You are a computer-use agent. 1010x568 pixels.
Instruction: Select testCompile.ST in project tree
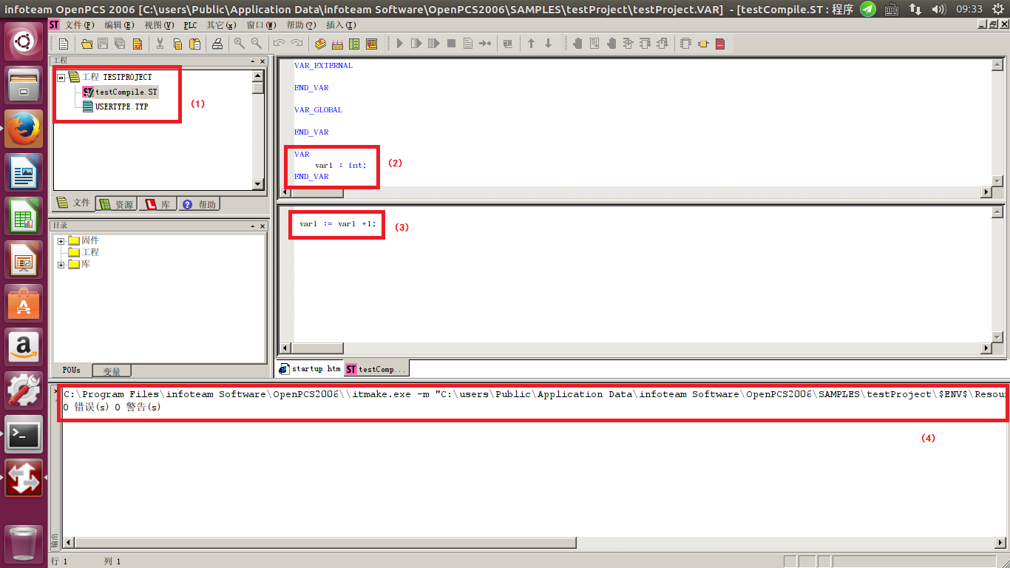pyautogui.click(x=120, y=92)
